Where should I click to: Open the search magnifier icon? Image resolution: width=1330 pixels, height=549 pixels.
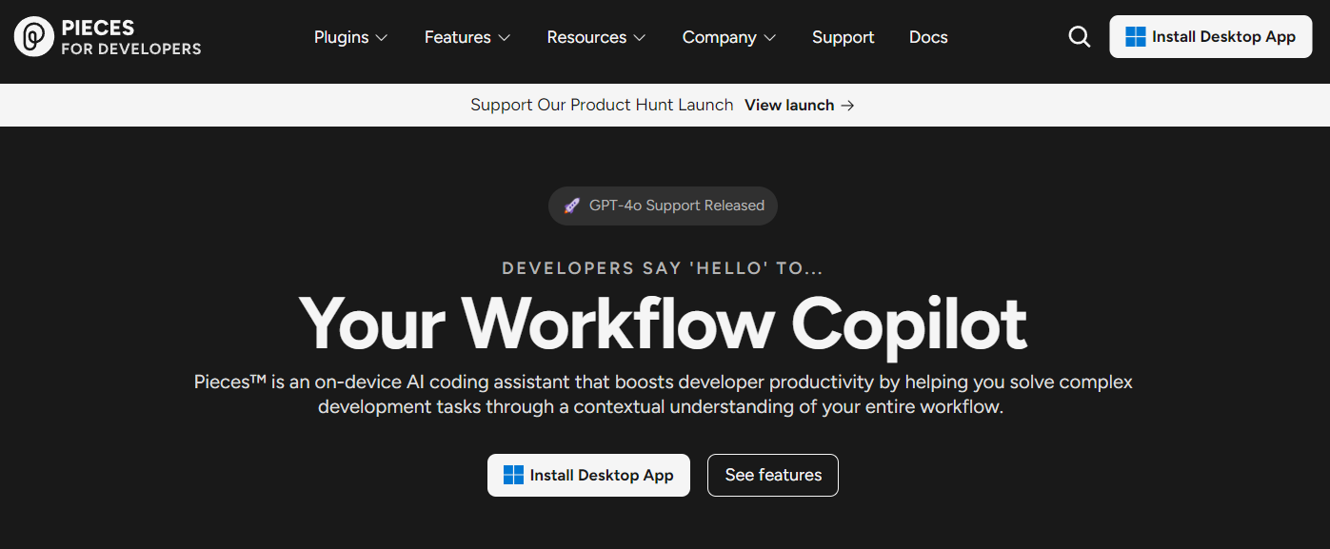point(1080,37)
